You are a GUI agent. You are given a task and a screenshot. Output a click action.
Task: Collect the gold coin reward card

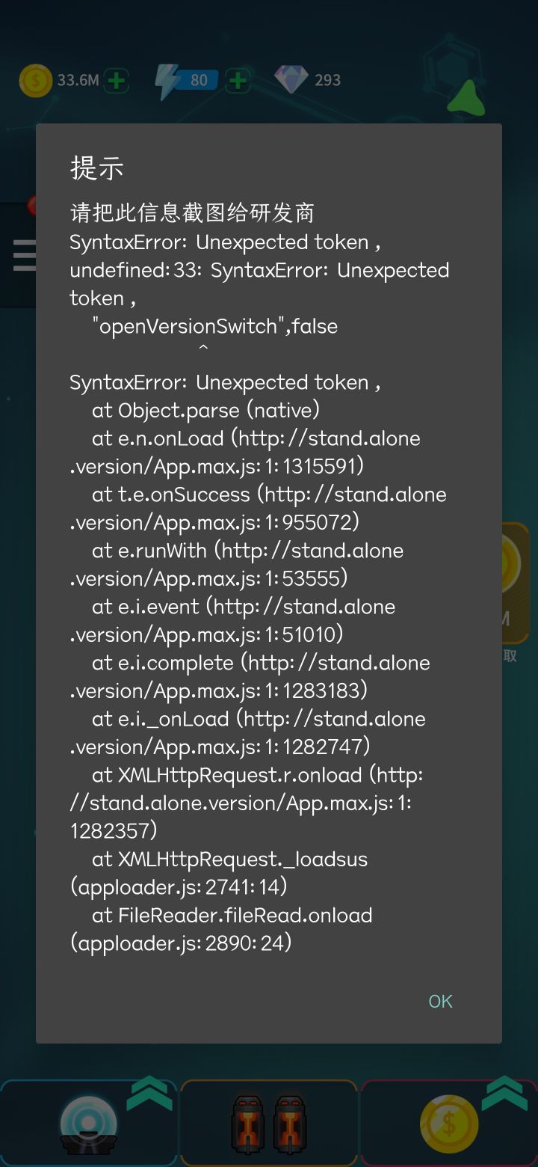pos(516,583)
